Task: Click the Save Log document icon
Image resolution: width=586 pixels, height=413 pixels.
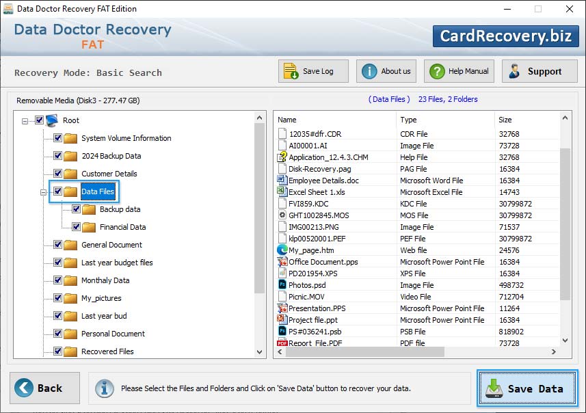Action: [x=291, y=71]
